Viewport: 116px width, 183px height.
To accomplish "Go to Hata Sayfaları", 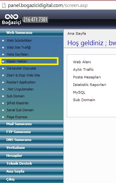I will pyautogui.click(x=17, y=54).
